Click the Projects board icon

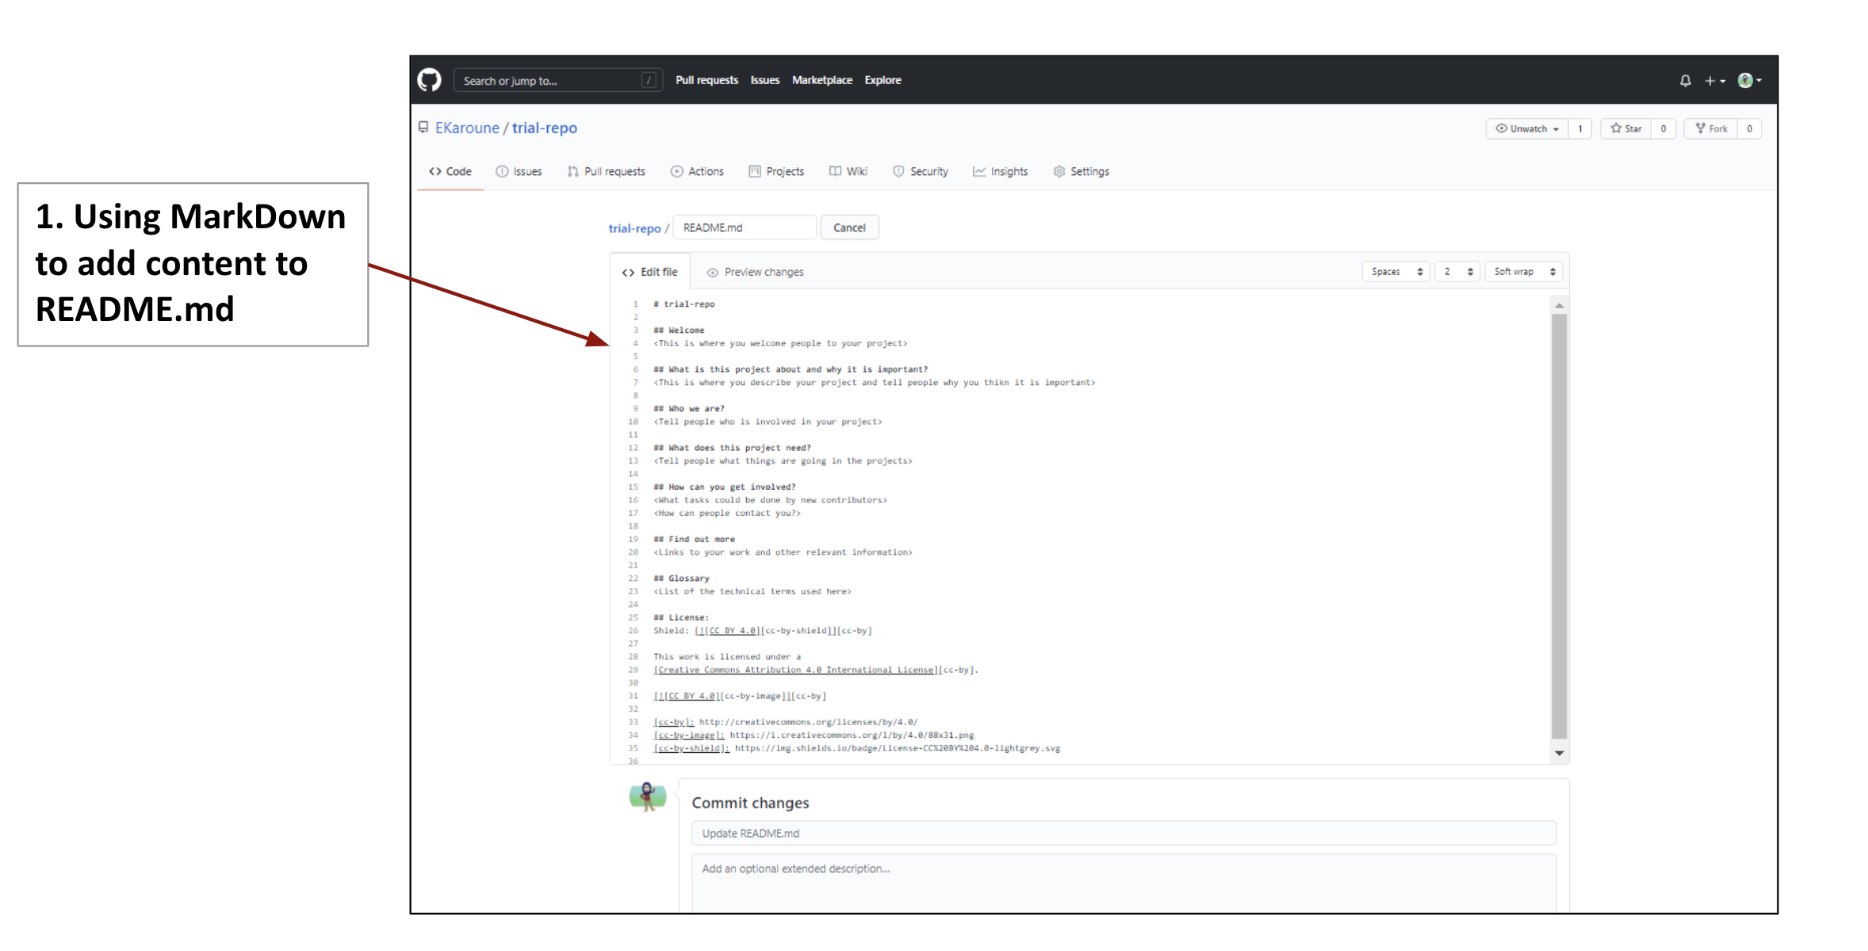[754, 171]
